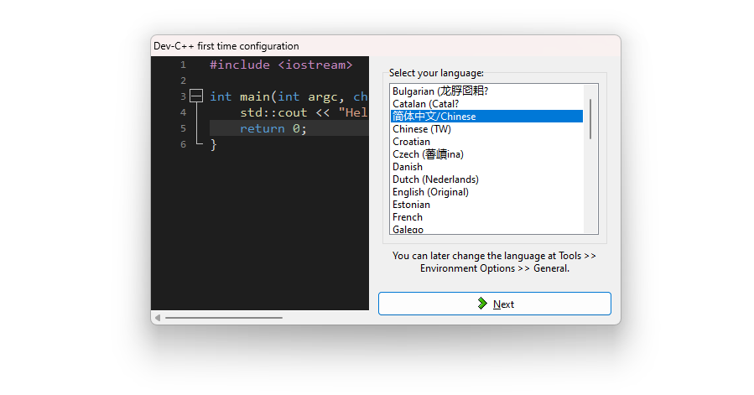The width and height of the screenshot is (754, 395).
Task: Pick French as the language
Action: (x=486, y=217)
